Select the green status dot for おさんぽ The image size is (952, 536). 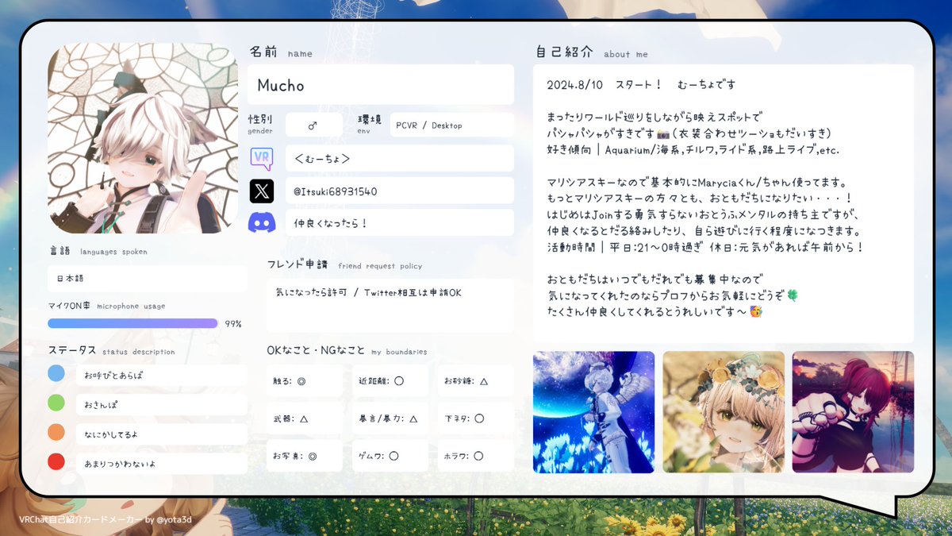tap(56, 403)
